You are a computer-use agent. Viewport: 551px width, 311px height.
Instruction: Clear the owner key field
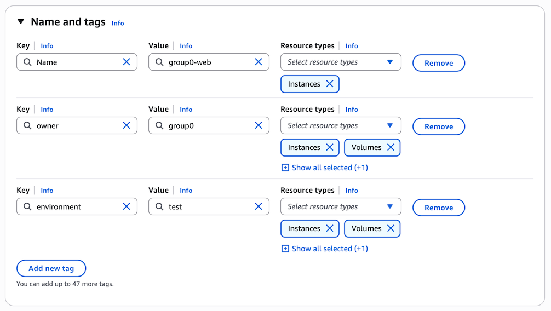[127, 125]
